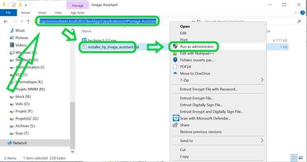Open the File ribbon tab
Viewport: 307px width, 162px height.
point(9,12)
